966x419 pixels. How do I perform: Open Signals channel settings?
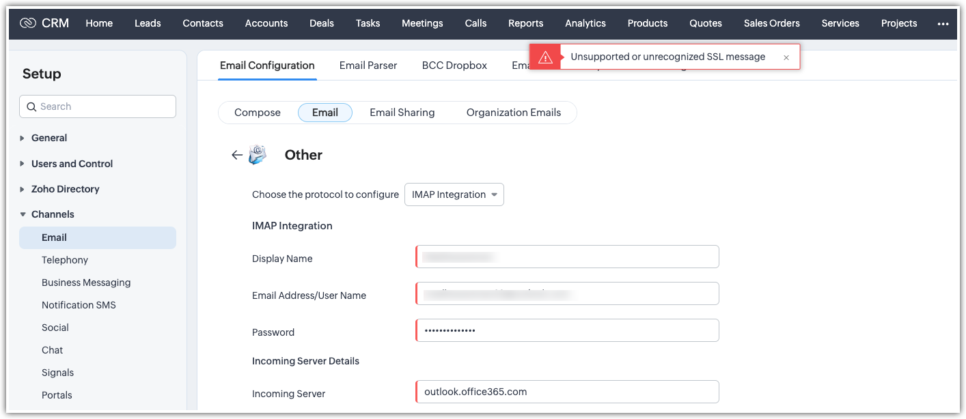(x=57, y=373)
